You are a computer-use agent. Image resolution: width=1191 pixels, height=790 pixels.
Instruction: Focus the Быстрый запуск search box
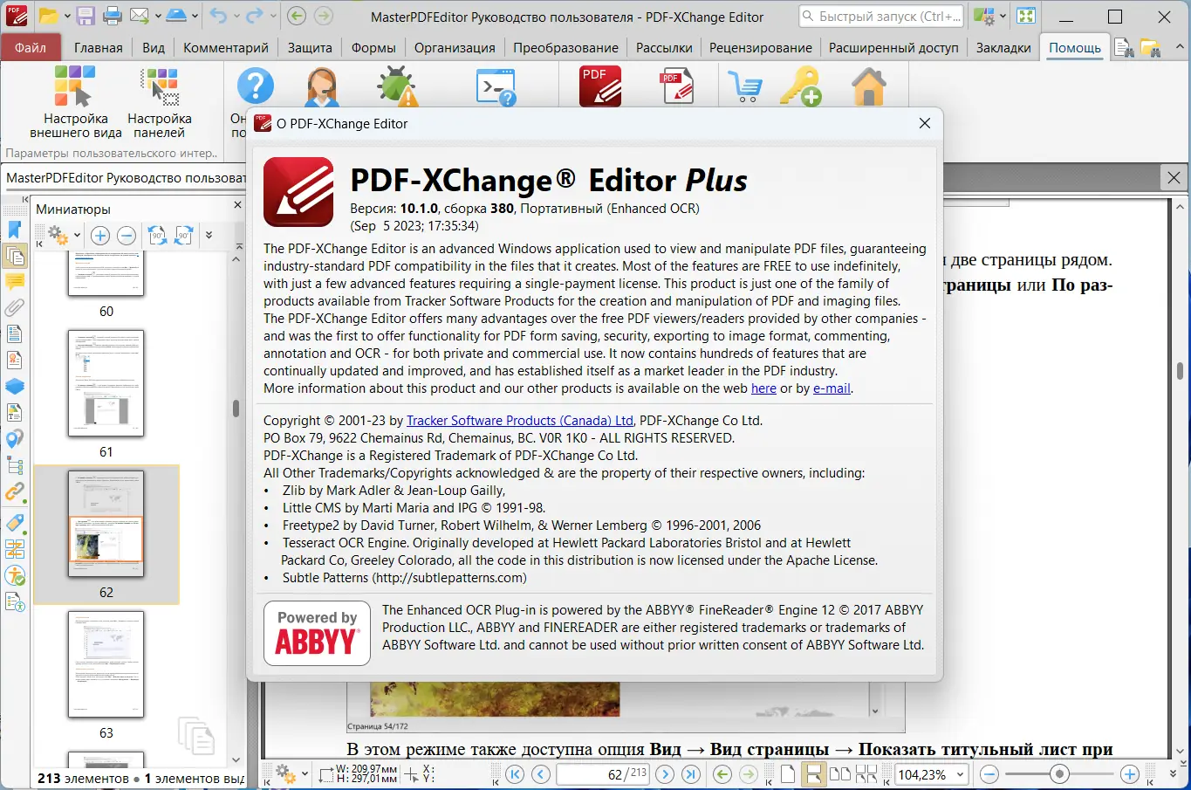pyautogui.click(x=881, y=16)
